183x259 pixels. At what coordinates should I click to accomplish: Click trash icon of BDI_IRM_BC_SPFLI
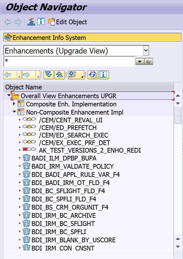click(26, 232)
